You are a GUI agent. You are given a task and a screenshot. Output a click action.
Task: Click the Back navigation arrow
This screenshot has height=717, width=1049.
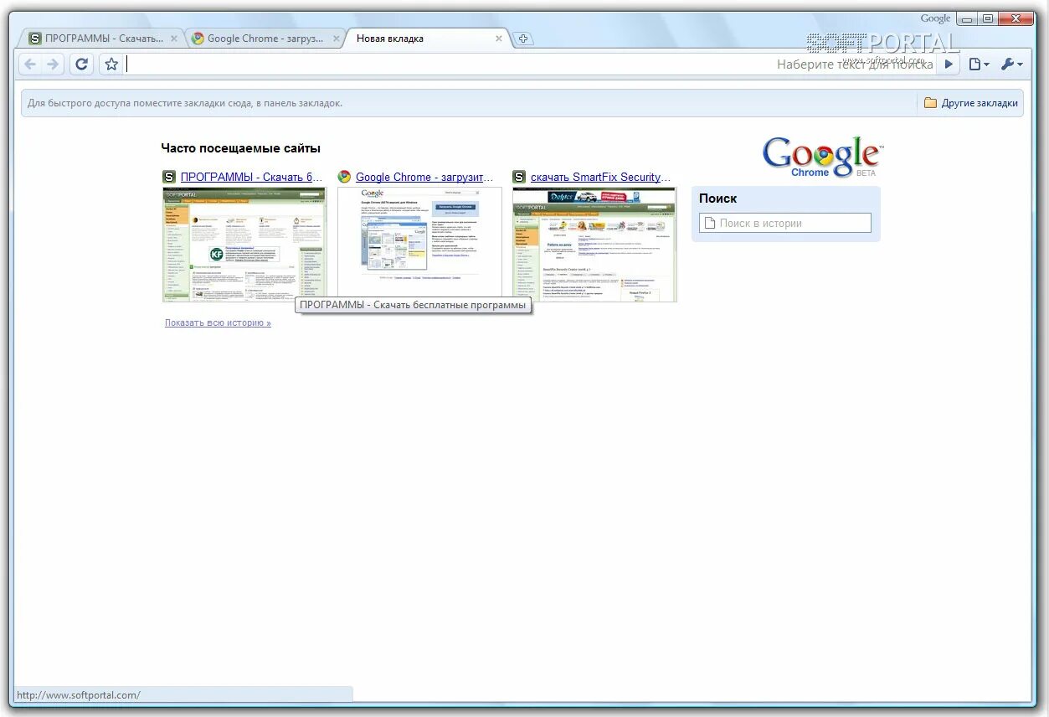pyautogui.click(x=30, y=64)
